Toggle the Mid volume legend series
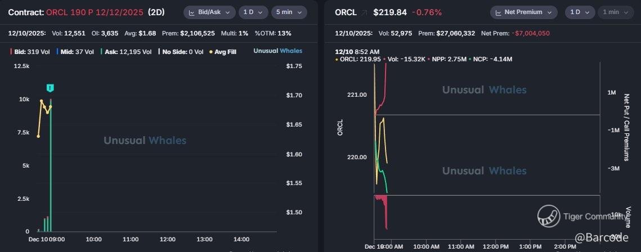Image resolution: width=641 pixels, height=252 pixels. [x=77, y=51]
